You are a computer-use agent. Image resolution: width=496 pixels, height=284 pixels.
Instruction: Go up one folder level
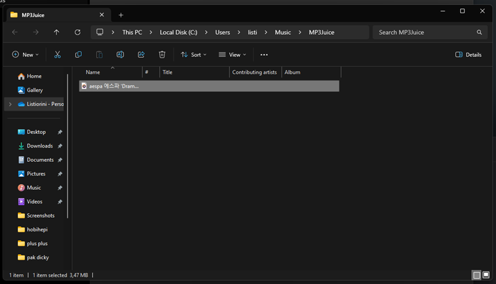56,32
